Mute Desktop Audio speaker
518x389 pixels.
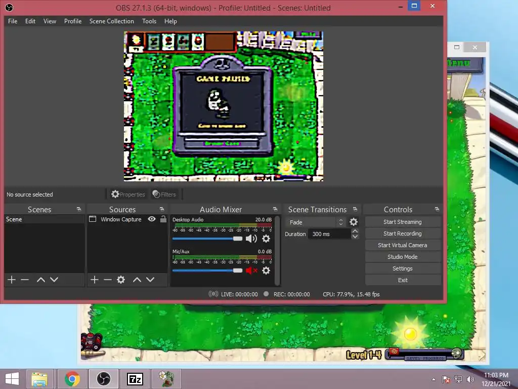click(251, 239)
